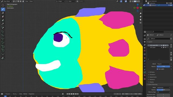Open the Render properties tab
The width and height of the screenshot is (173, 97).
145,39
